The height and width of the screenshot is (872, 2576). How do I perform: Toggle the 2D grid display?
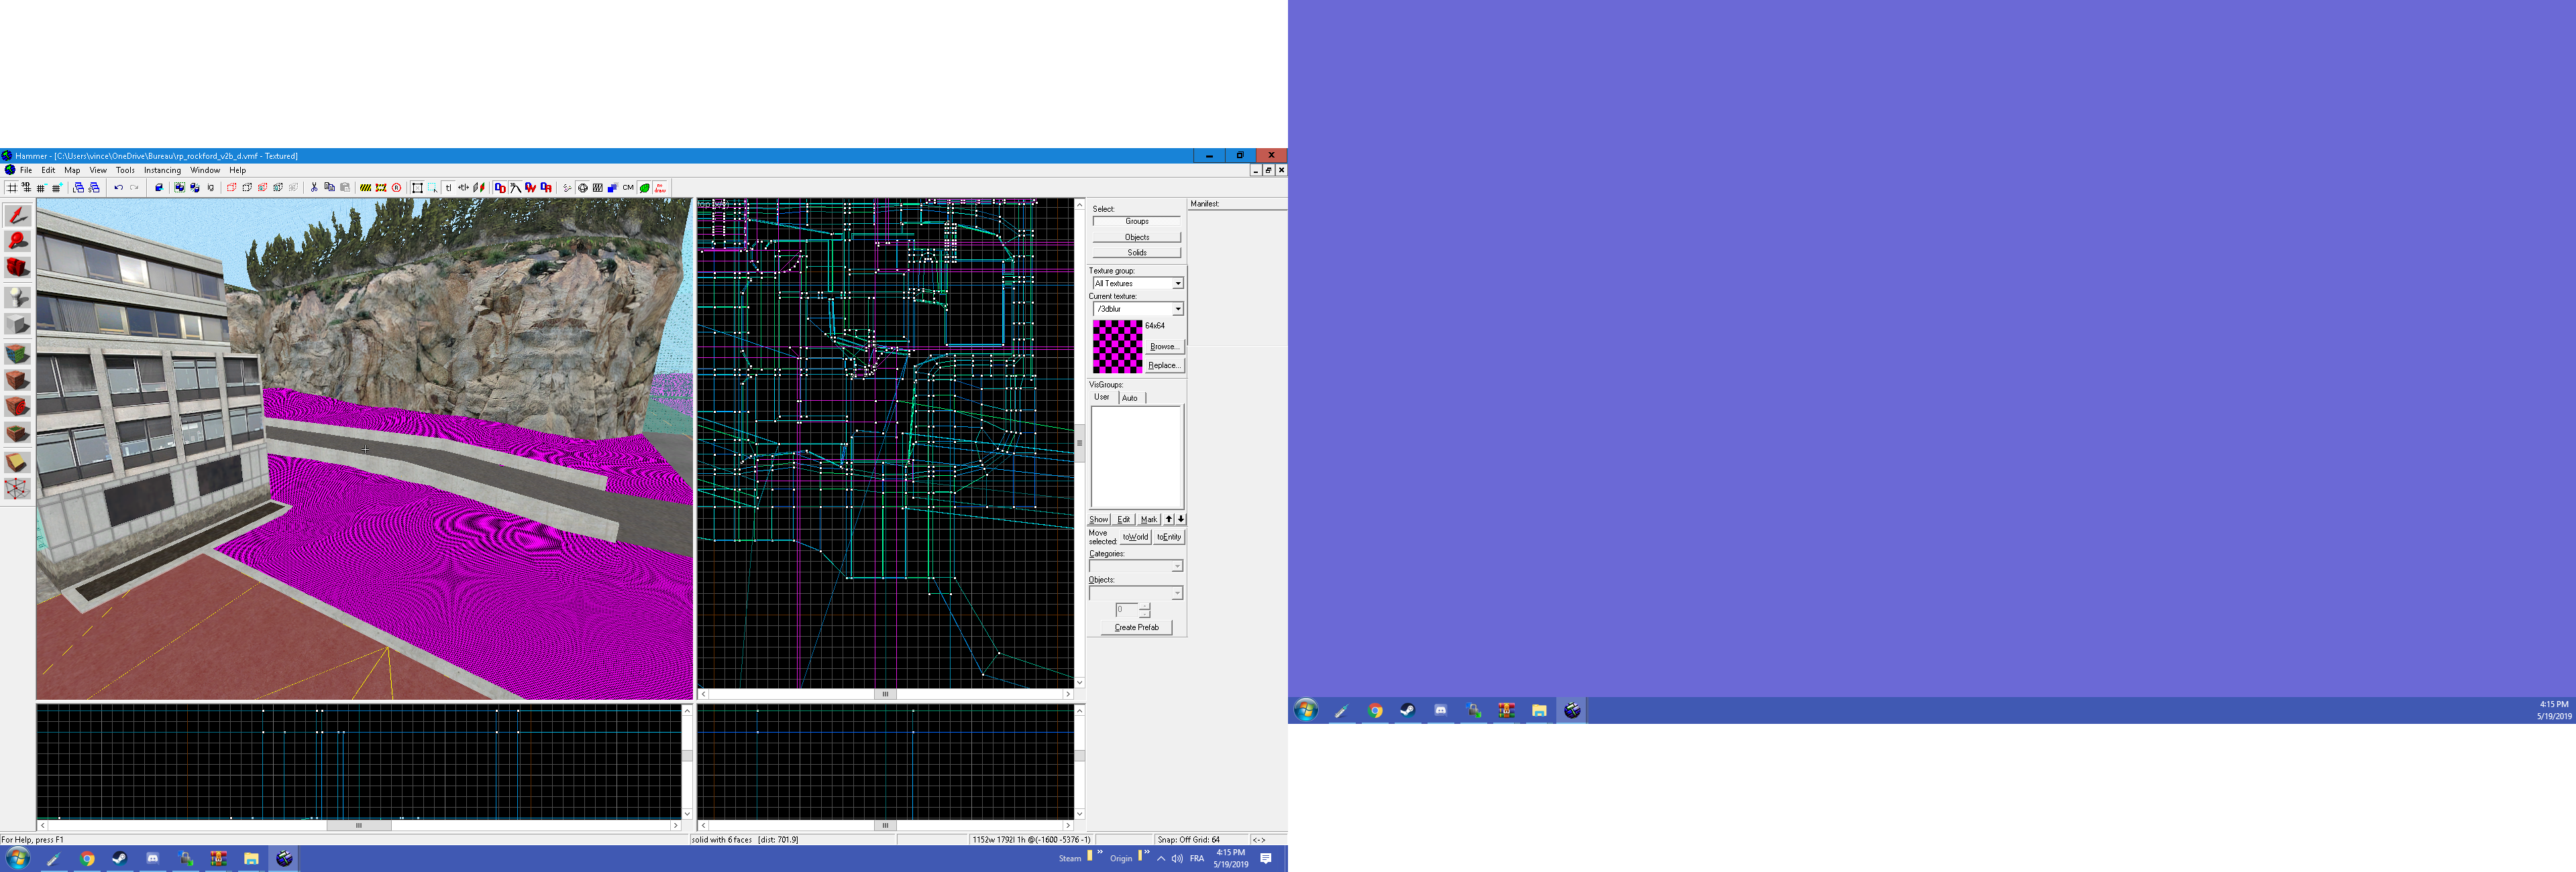click(x=12, y=188)
